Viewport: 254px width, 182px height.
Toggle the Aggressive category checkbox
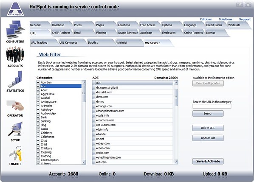[38, 94]
